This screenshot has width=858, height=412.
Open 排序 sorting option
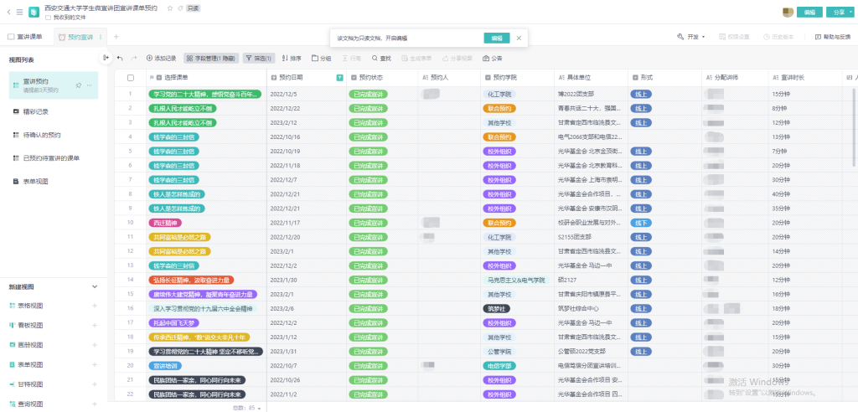292,58
